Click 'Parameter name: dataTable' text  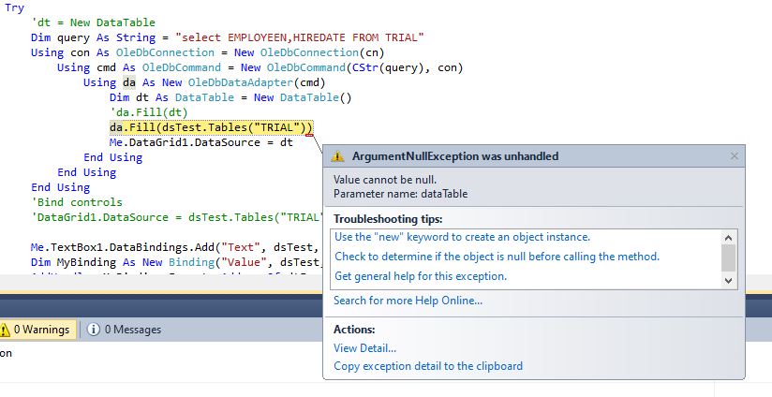tap(401, 194)
